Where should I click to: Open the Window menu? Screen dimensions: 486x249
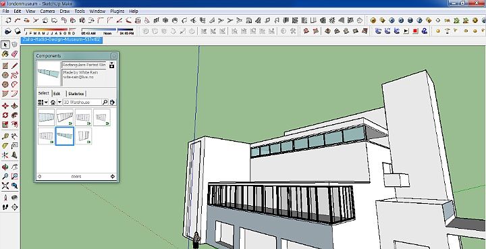[97, 11]
